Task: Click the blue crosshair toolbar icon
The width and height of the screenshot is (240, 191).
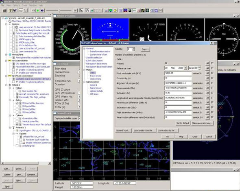Action: (x=121, y=11)
